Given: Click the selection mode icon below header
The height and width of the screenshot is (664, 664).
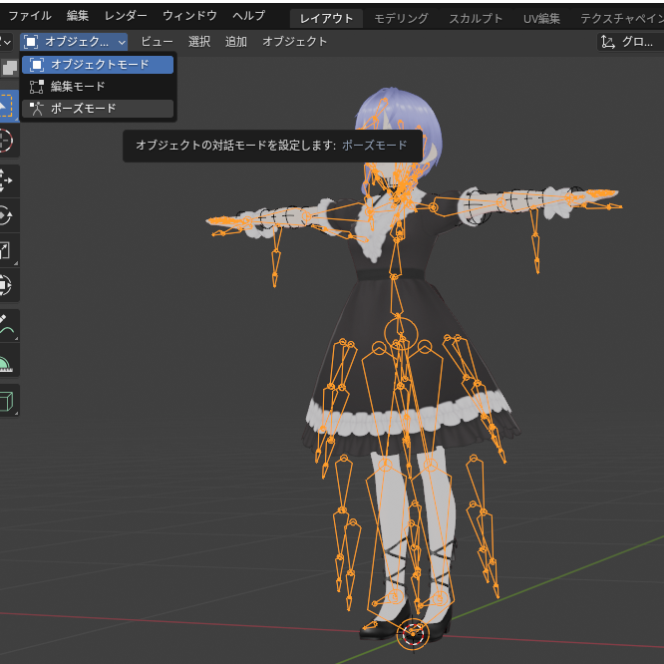Looking at the screenshot, I should [x=9, y=68].
